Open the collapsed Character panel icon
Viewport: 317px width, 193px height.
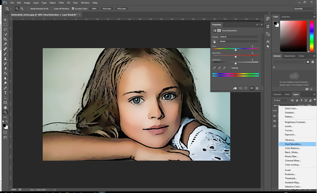268,42
